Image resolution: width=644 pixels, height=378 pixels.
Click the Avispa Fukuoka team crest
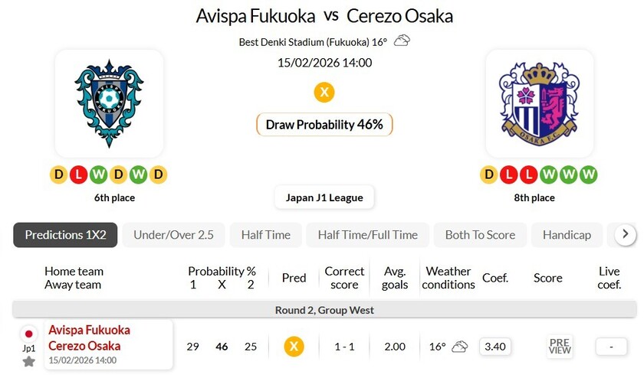tap(109, 103)
